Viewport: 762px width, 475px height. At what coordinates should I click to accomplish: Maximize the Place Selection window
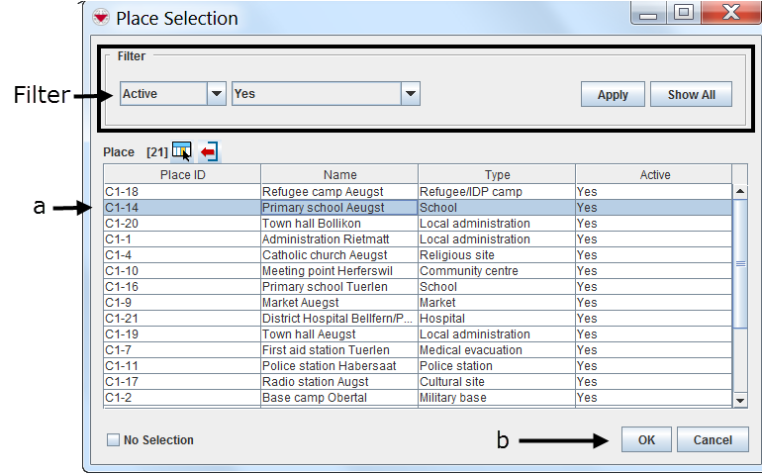[684, 14]
